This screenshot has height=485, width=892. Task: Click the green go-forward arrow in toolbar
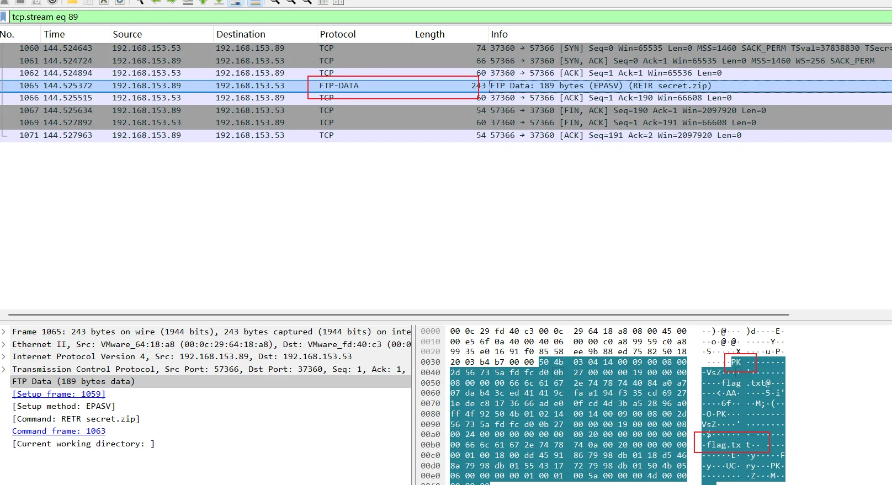(x=172, y=2)
